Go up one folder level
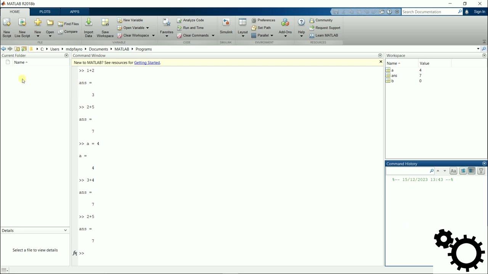488x274 pixels. click(x=17, y=49)
